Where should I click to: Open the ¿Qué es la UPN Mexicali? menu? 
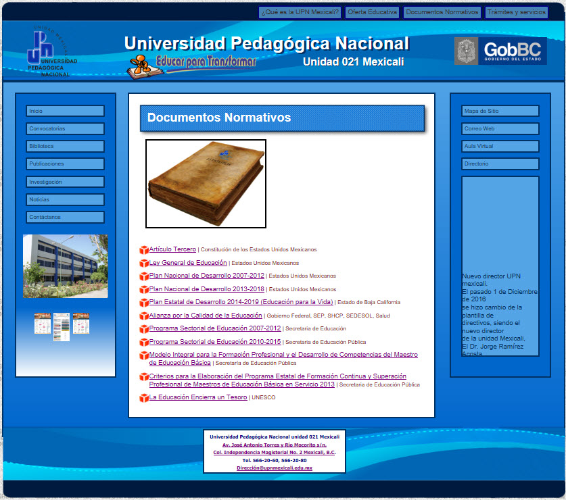tap(300, 12)
